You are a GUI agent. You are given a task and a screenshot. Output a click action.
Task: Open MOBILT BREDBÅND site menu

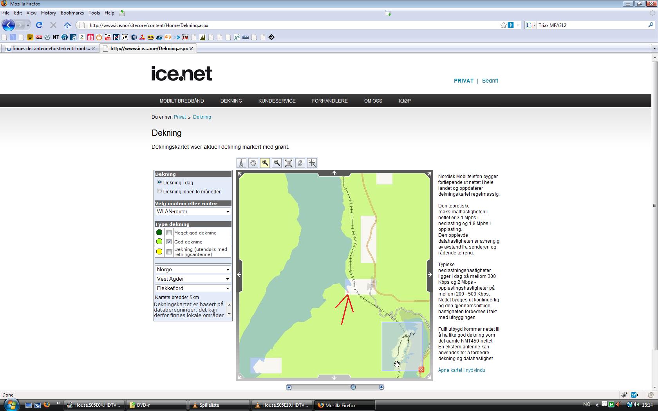pyautogui.click(x=182, y=101)
